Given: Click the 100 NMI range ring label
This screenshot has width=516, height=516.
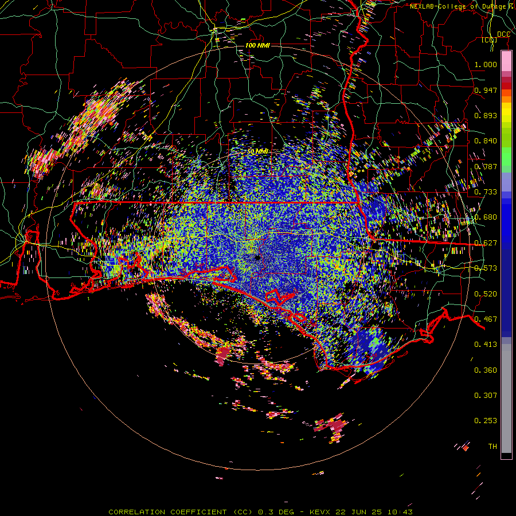Looking at the screenshot, I should click(257, 45).
